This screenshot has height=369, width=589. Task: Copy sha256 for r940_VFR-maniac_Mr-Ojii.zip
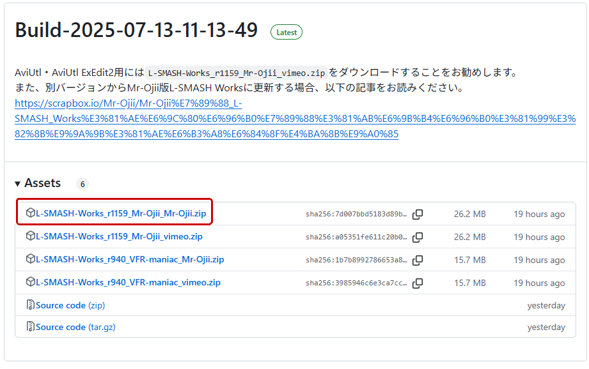tap(418, 260)
